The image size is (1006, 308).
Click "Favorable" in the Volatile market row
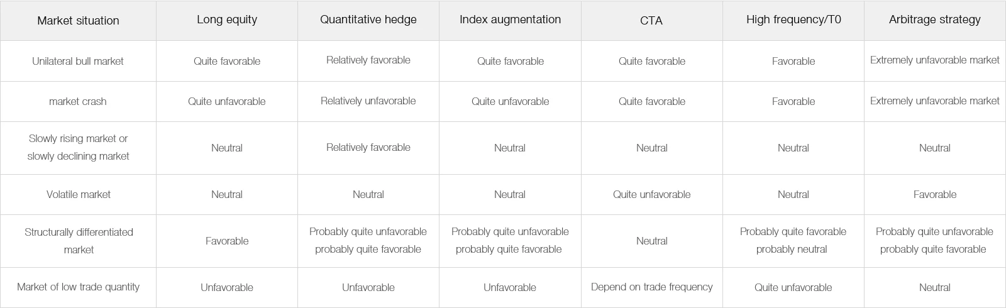935,194
